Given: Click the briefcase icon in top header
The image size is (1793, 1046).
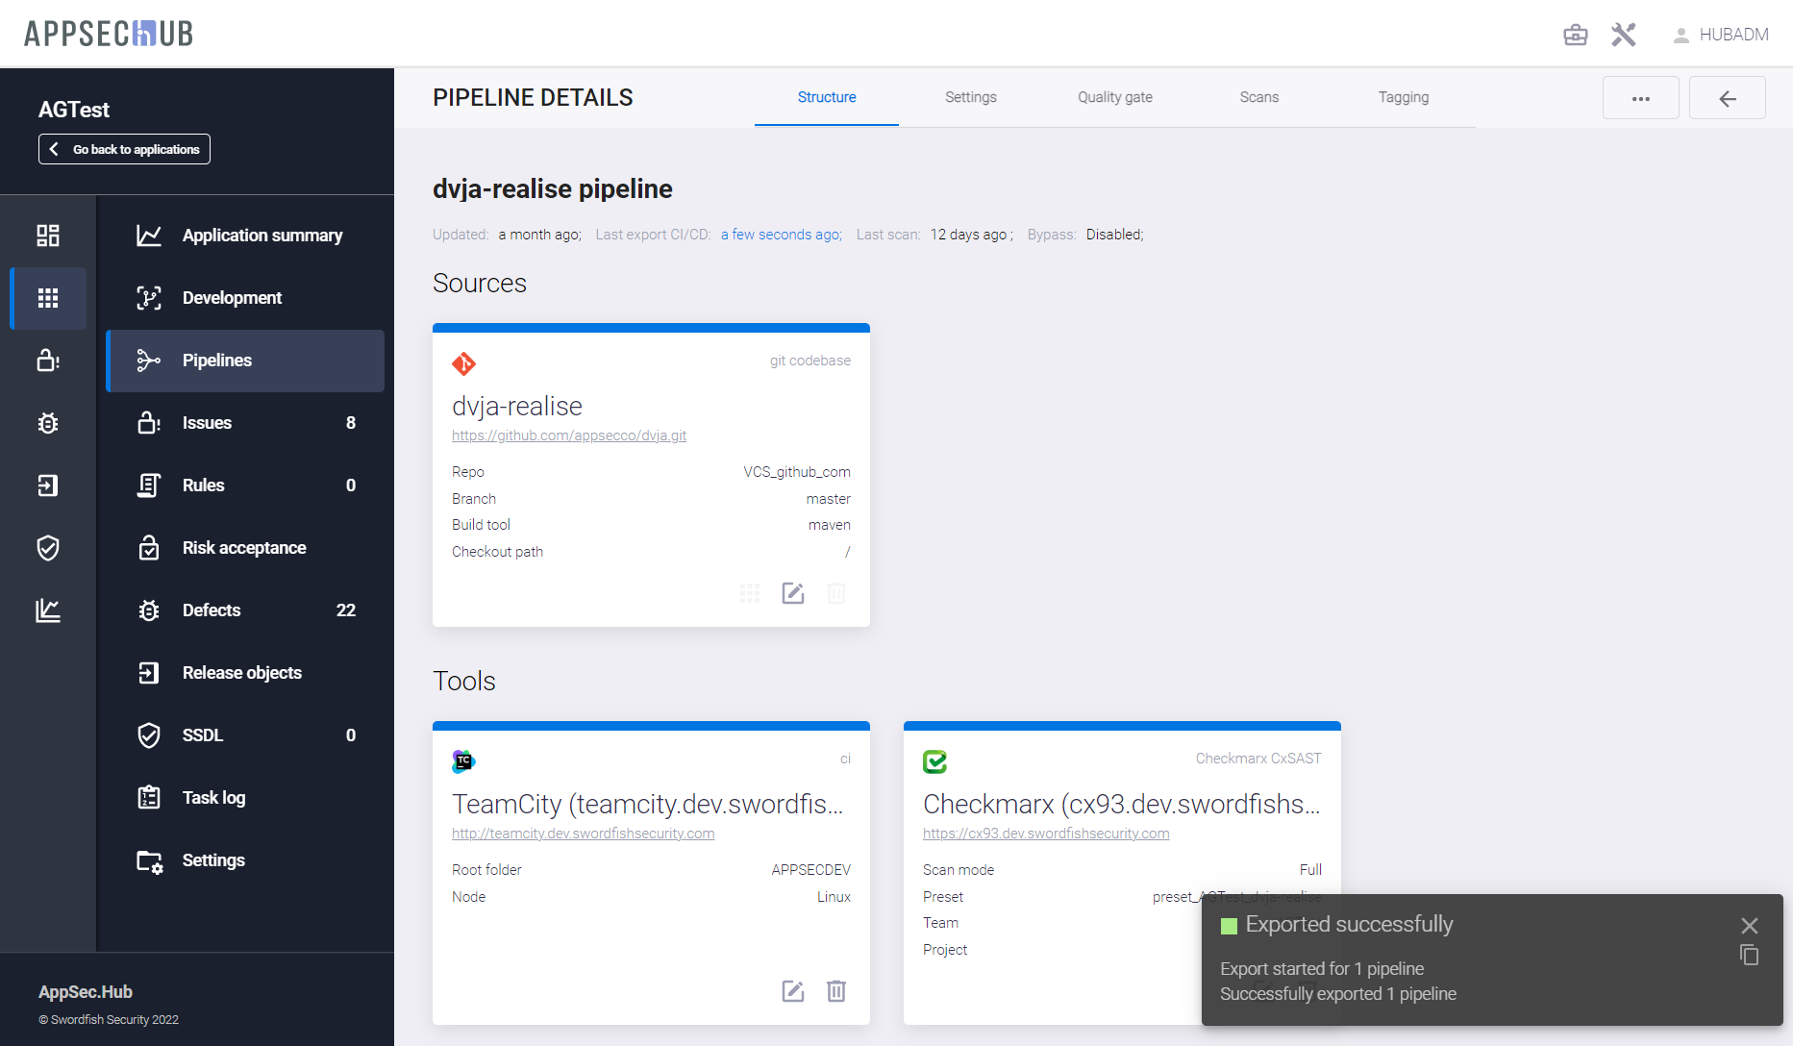Looking at the screenshot, I should click(x=1575, y=36).
